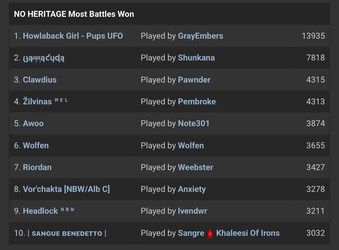View Pawnder's profile
Viewport: 339px width, 250px height.
(194, 80)
